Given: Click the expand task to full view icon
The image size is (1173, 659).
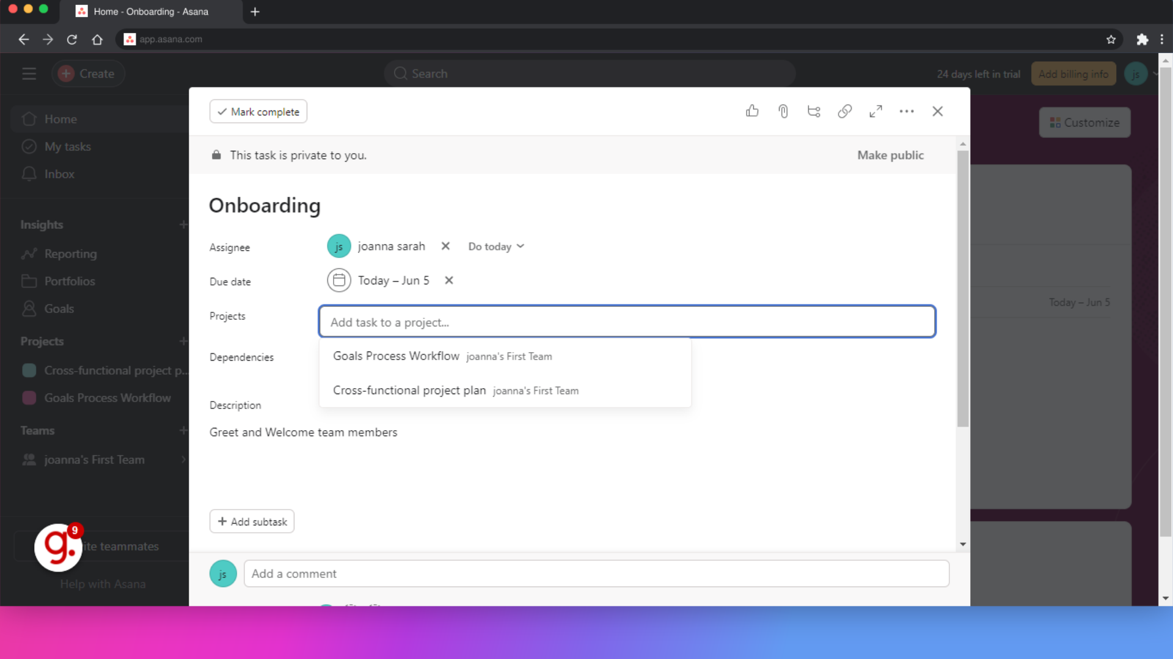Looking at the screenshot, I should pyautogui.click(x=875, y=111).
